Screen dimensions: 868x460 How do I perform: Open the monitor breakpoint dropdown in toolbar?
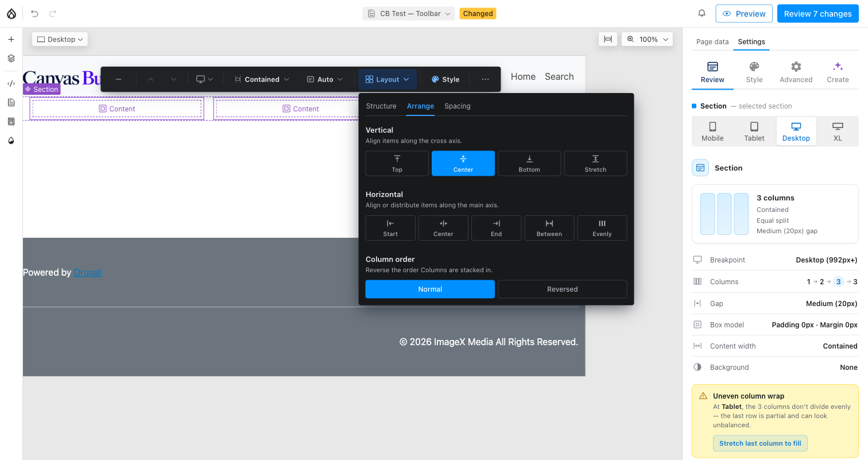[x=204, y=79]
